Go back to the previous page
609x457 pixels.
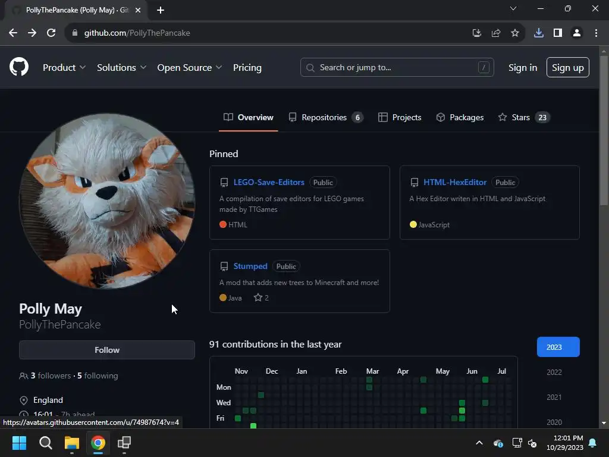(x=13, y=33)
